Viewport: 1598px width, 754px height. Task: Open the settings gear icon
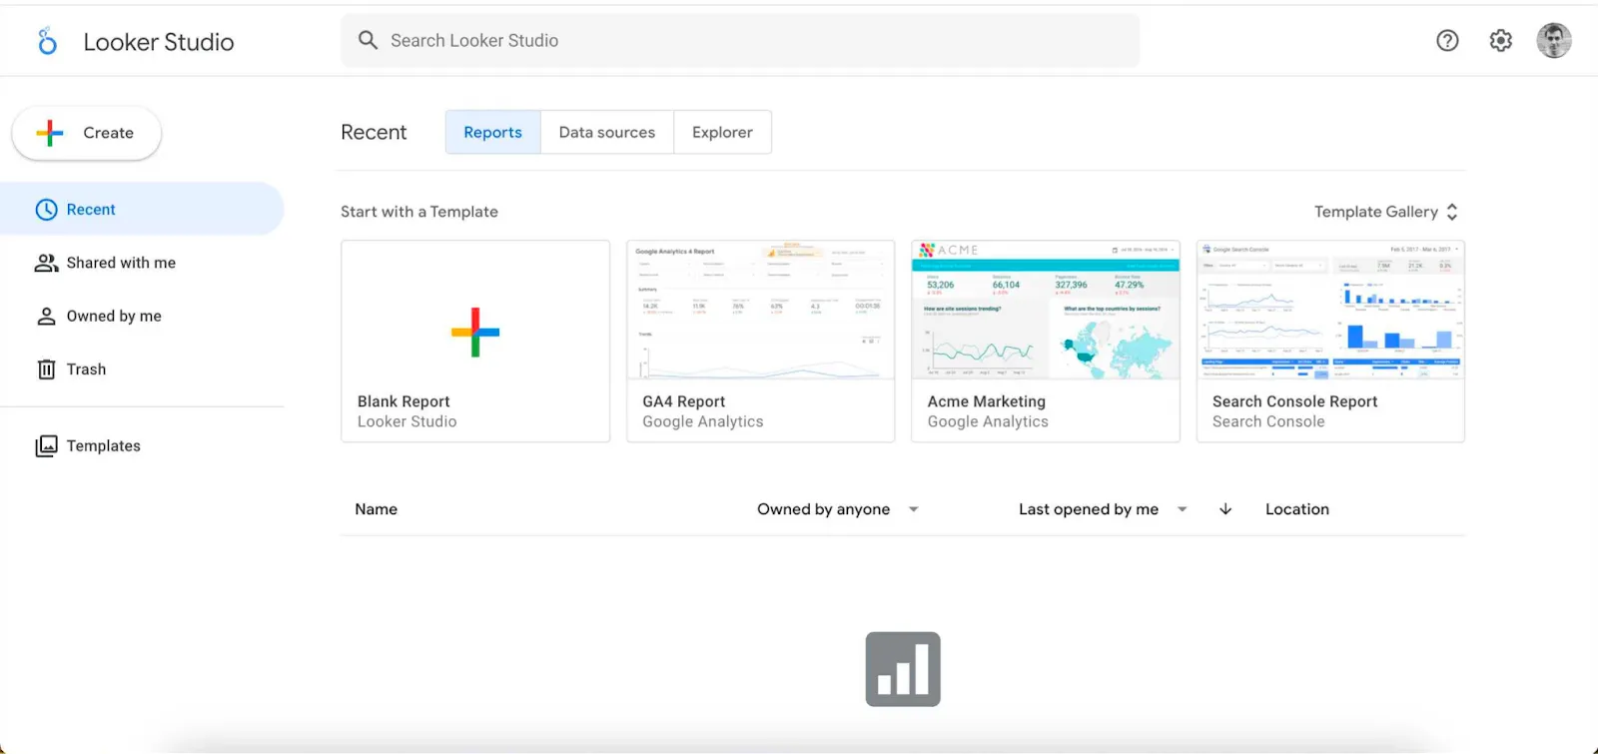1500,41
